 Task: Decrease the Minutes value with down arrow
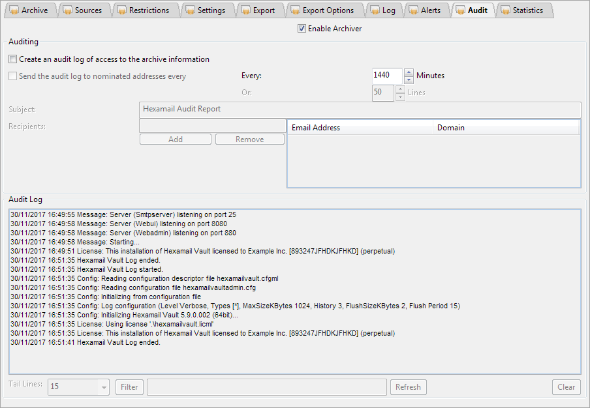(x=409, y=80)
